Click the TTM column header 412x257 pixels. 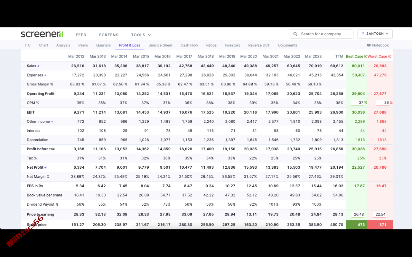pos(339,57)
